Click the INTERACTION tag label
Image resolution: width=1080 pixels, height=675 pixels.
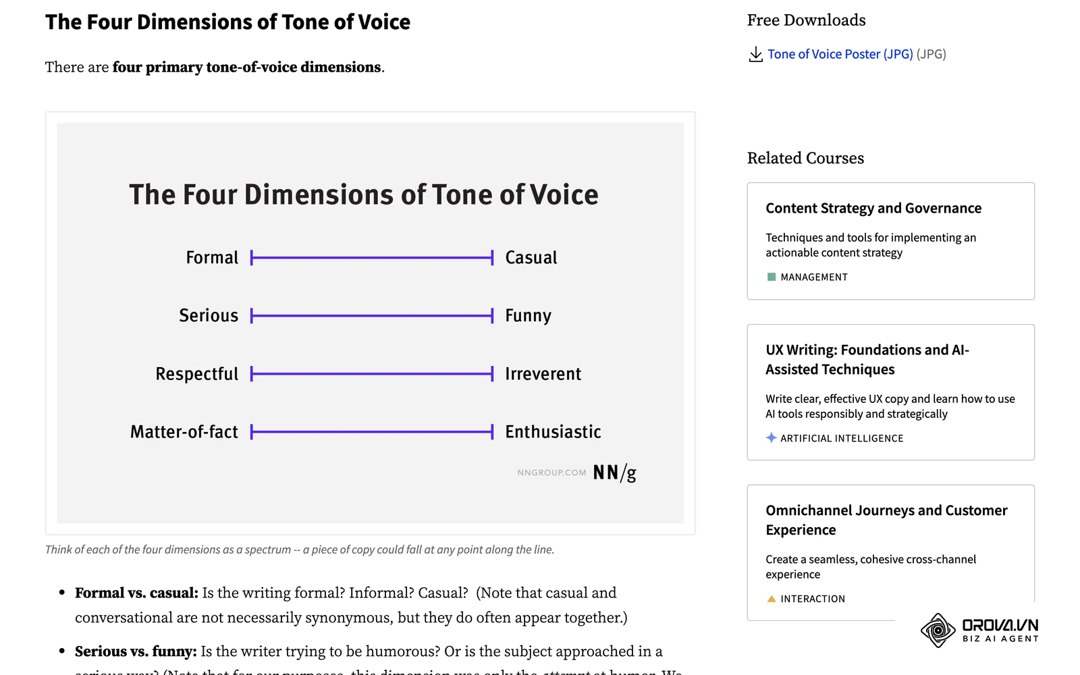pos(813,599)
